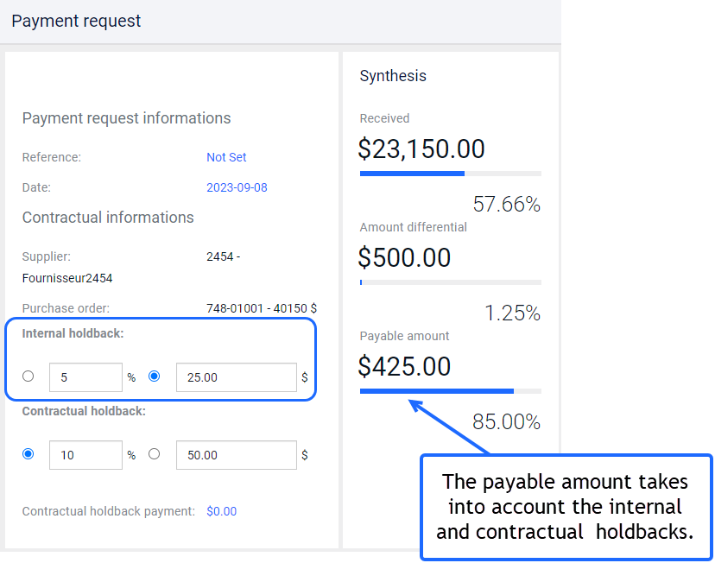Click the $425.00 payable amount value
Image resolution: width=715 pixels, height=563 pixels.
404,366
